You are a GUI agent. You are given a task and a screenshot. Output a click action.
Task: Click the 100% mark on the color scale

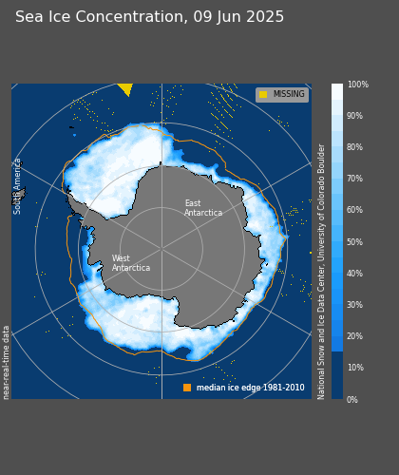(x=358, y=85)
